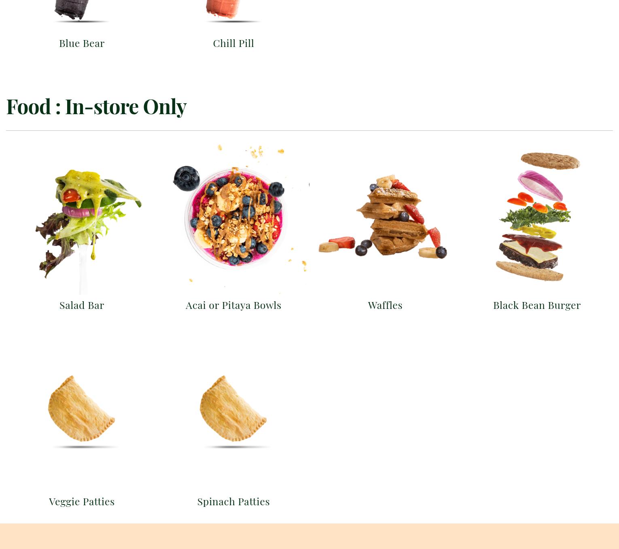Click the peach footer band
Viewport: 619px width, 549px height.
click(309, 536)
